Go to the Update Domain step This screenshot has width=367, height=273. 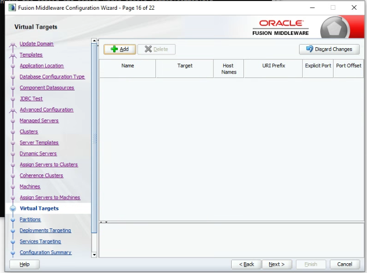pyautogui.click(x=37, y=44)
